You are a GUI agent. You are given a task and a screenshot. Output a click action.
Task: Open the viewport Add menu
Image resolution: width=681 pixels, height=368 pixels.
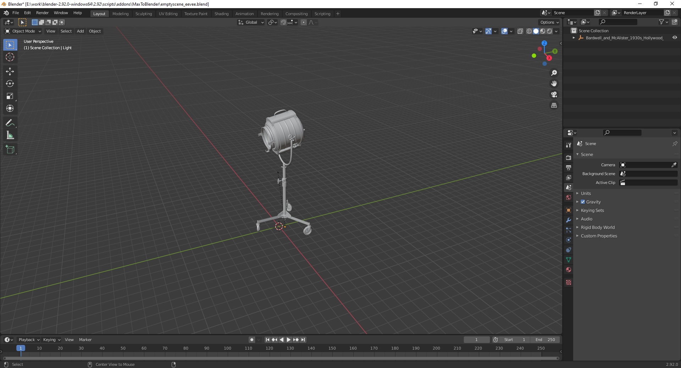tap(81, 31)
